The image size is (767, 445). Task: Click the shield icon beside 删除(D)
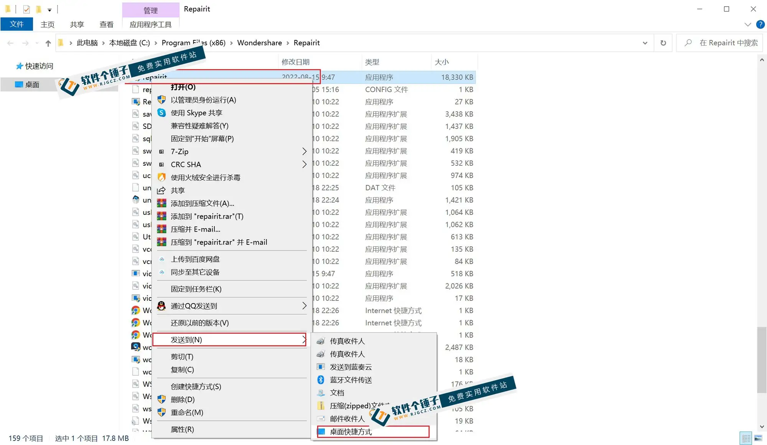161,399
